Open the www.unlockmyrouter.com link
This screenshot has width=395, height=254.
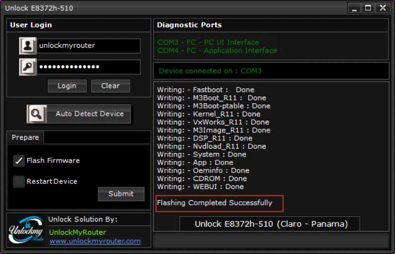pos(95,241)
